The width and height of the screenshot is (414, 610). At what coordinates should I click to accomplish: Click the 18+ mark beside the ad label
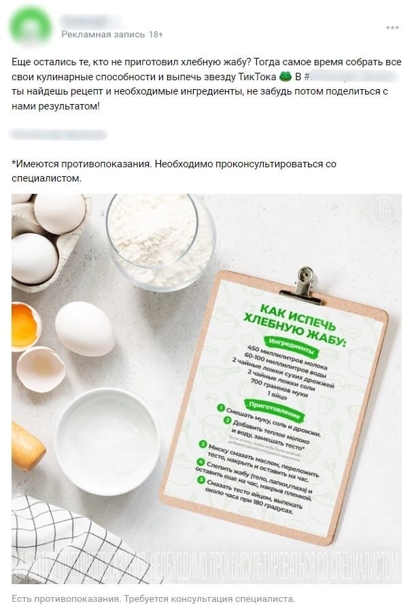coord(156,35)
